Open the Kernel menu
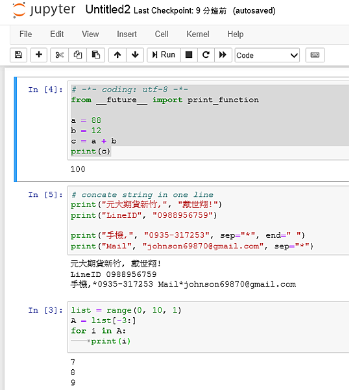 [x=198, y=34]
